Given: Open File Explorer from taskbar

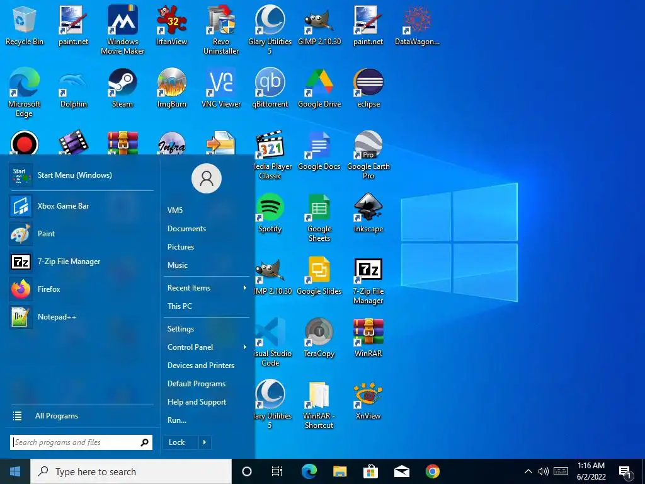Looking at the screenshot, I should point(340,471).
